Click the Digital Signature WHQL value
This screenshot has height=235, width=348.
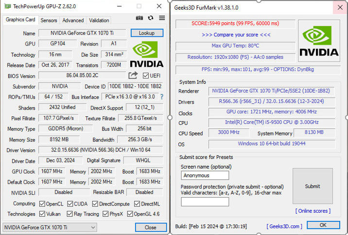point(143,160)
